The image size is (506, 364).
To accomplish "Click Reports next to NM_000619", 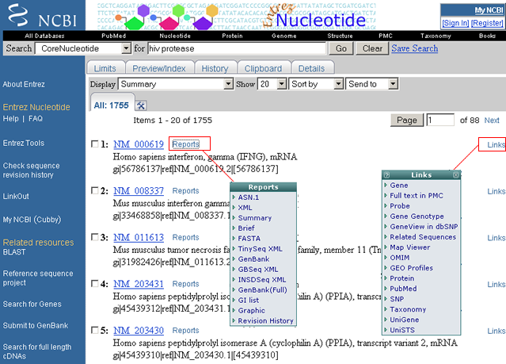I will (185, 144).
